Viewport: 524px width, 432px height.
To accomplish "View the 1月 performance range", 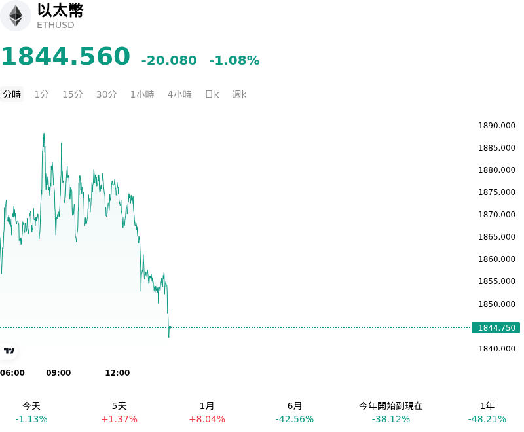I will pos(207,412).
